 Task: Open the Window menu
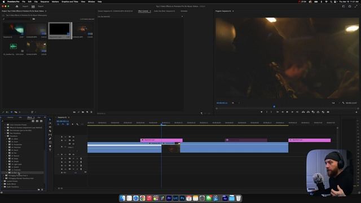click(x=91, y=2)
